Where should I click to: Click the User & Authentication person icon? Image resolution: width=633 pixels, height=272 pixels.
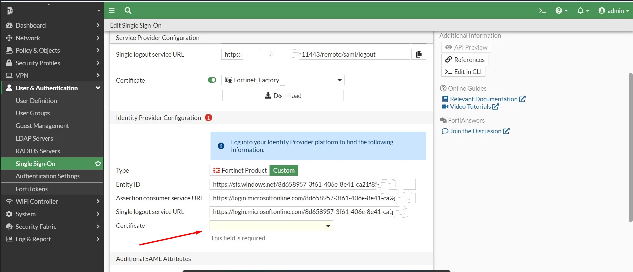coord(9,88)
